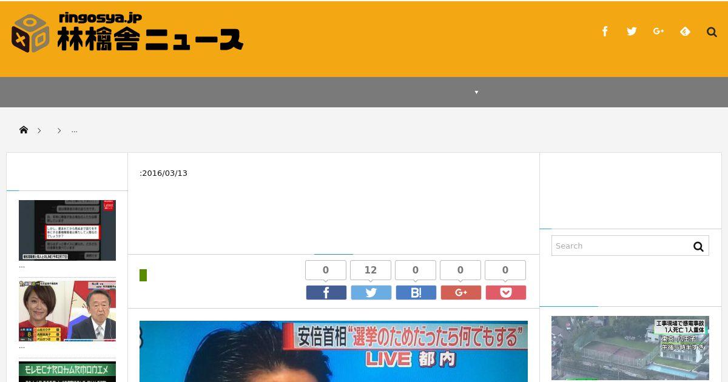Click the first breadcrumb chevron separator

pyautogui.click(x=39, y=130)
